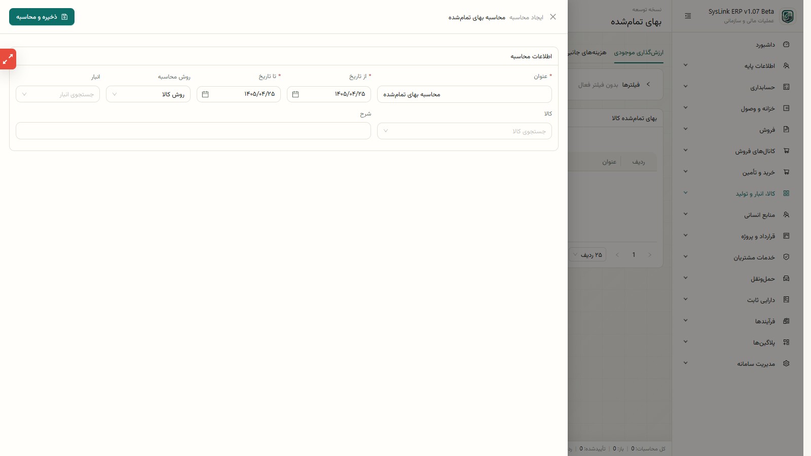The width and height of the screenshot is (811, 456).
Task: Open the انبار warehouse search dropdown
Action: [58, 94]
